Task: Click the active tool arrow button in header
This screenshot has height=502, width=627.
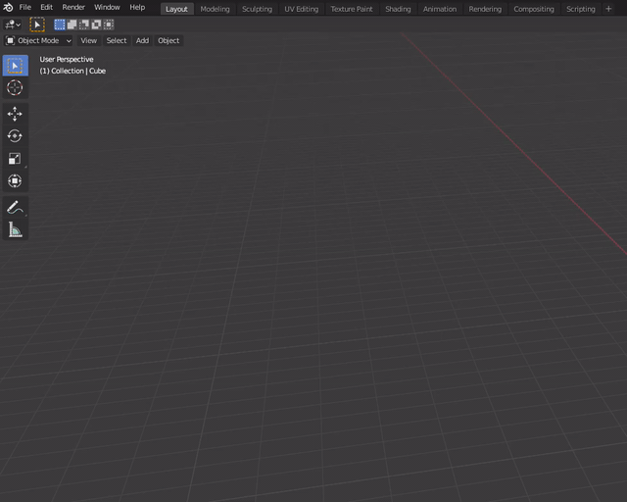Action: point(37,25)
